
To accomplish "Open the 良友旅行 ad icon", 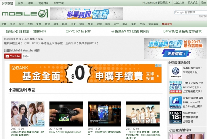I will tap(176, 102).
